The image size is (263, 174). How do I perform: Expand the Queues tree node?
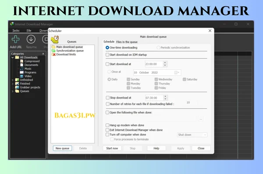(13, 91)
